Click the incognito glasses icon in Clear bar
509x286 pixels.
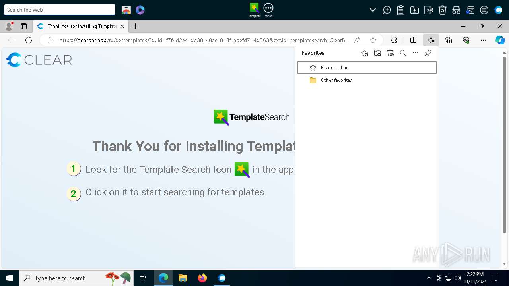tap(456, 10)
